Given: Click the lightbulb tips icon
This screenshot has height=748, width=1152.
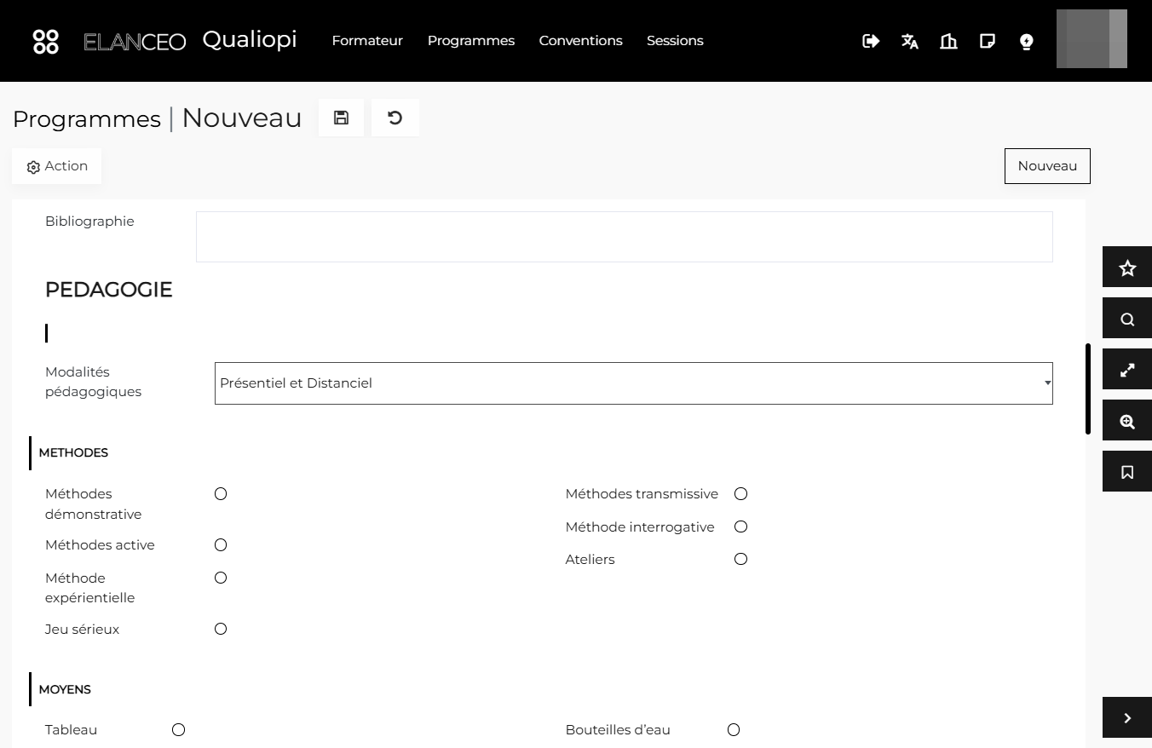Looking at the screenshot, I should [x=1027, y=41].
